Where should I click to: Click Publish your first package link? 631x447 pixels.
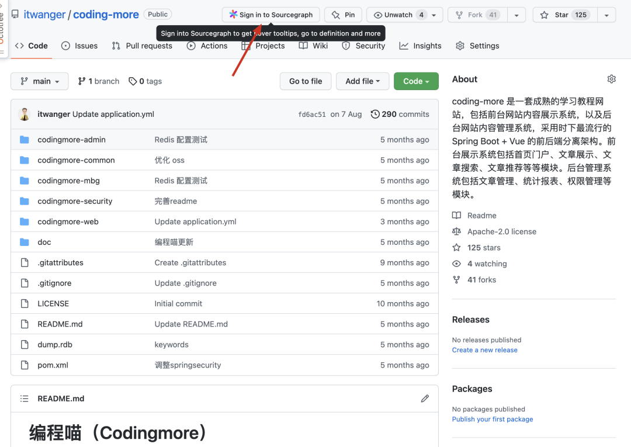click(x=492, y=419)
